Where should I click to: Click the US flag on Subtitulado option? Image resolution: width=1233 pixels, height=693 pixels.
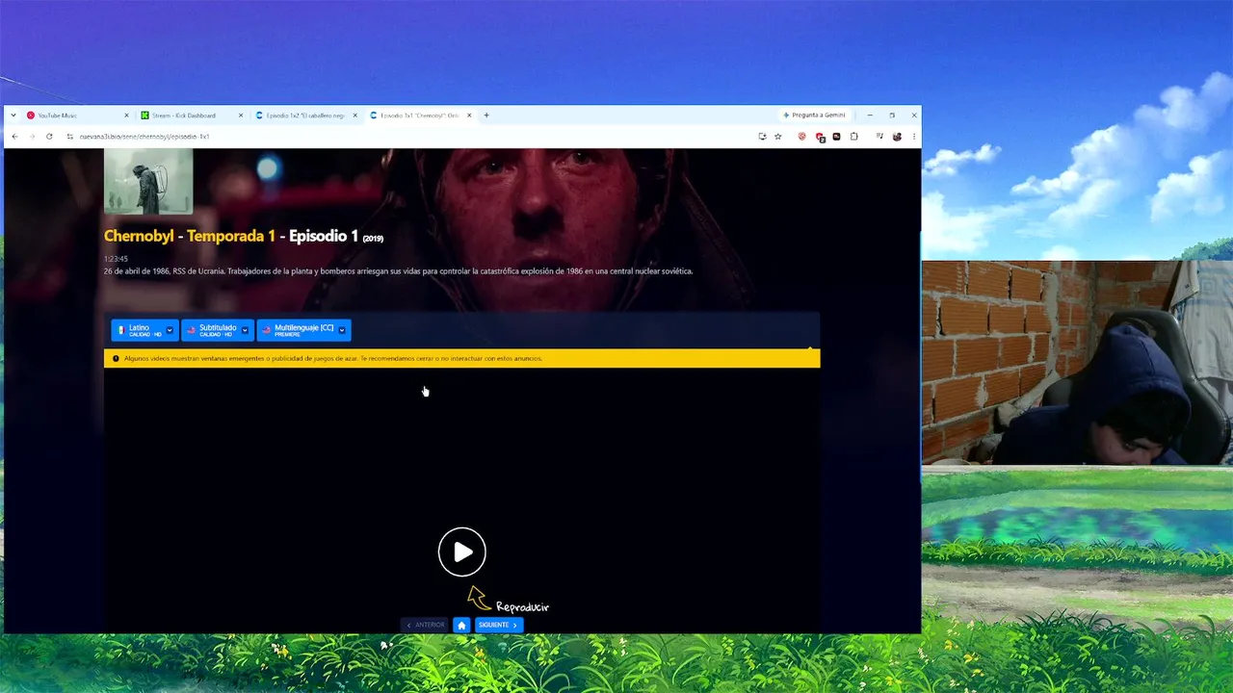[191, 330]
